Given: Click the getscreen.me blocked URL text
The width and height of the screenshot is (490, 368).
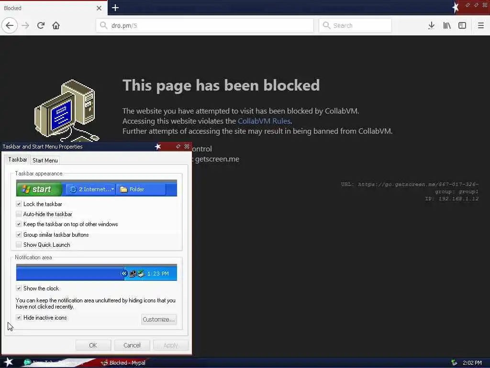Looking at the screenshot, I should 418,184.
